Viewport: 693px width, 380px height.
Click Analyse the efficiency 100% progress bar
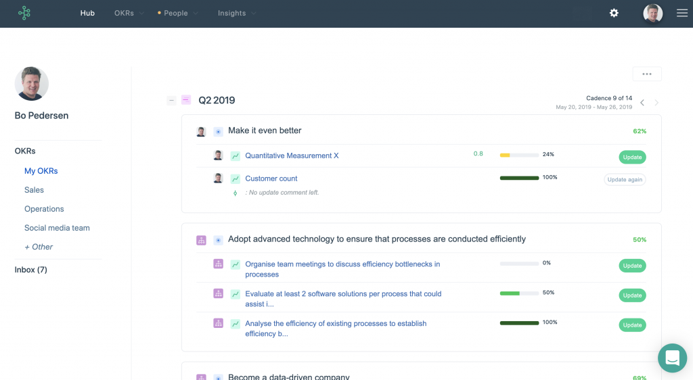click(x=519, y=323)
